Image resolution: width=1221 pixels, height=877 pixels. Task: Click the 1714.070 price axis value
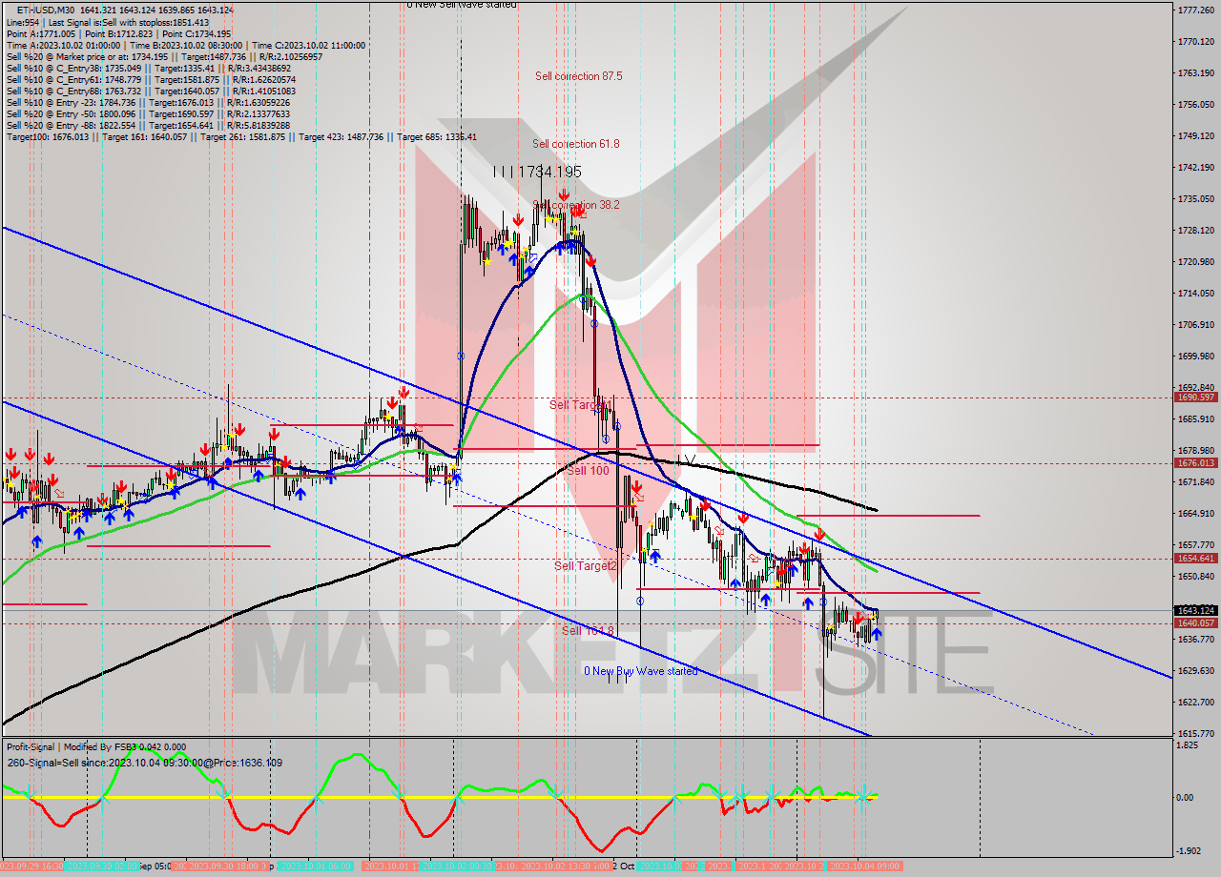tap(1195, 293)
